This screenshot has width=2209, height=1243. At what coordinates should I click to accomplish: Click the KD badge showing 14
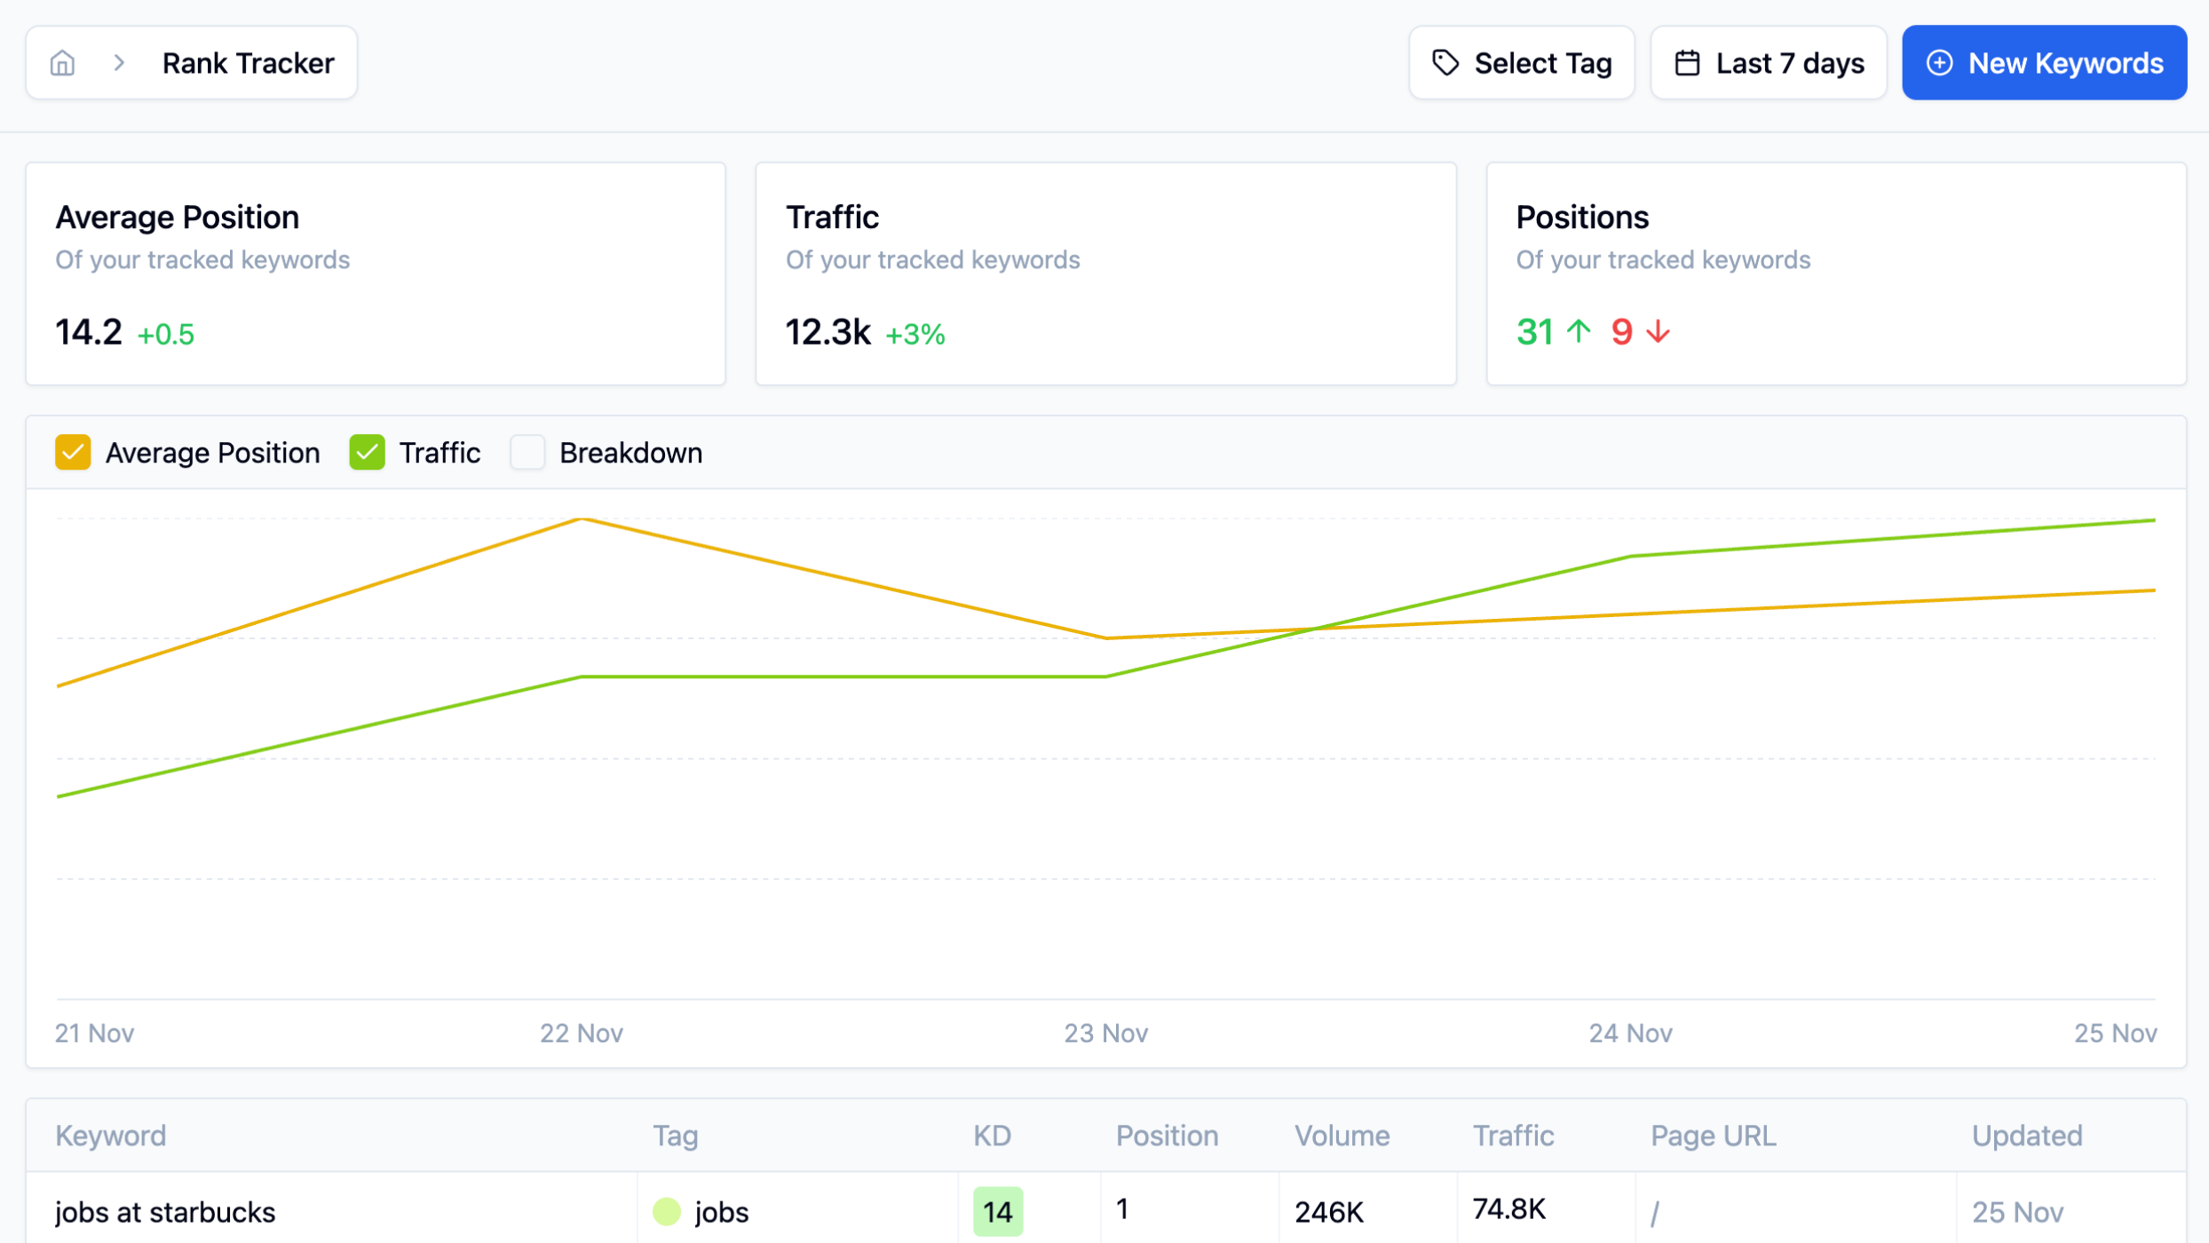pos(998,1212)
